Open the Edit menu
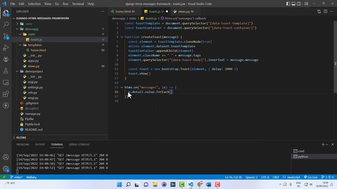 21,4
